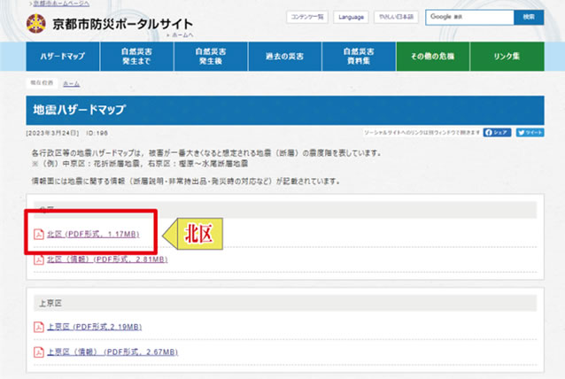The width and height of the screenshot is (565, 379).
Task: Open 北区 (PDF形式, 1.17MB) link
Action: tap(93, 234)
